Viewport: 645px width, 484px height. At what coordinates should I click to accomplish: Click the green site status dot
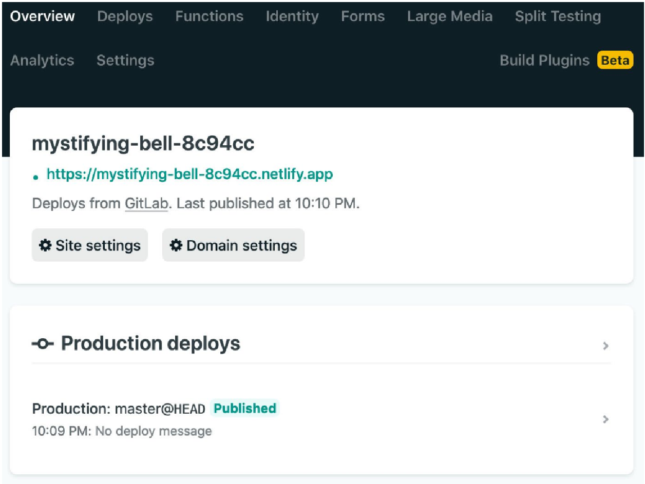[x=36, y=178]
